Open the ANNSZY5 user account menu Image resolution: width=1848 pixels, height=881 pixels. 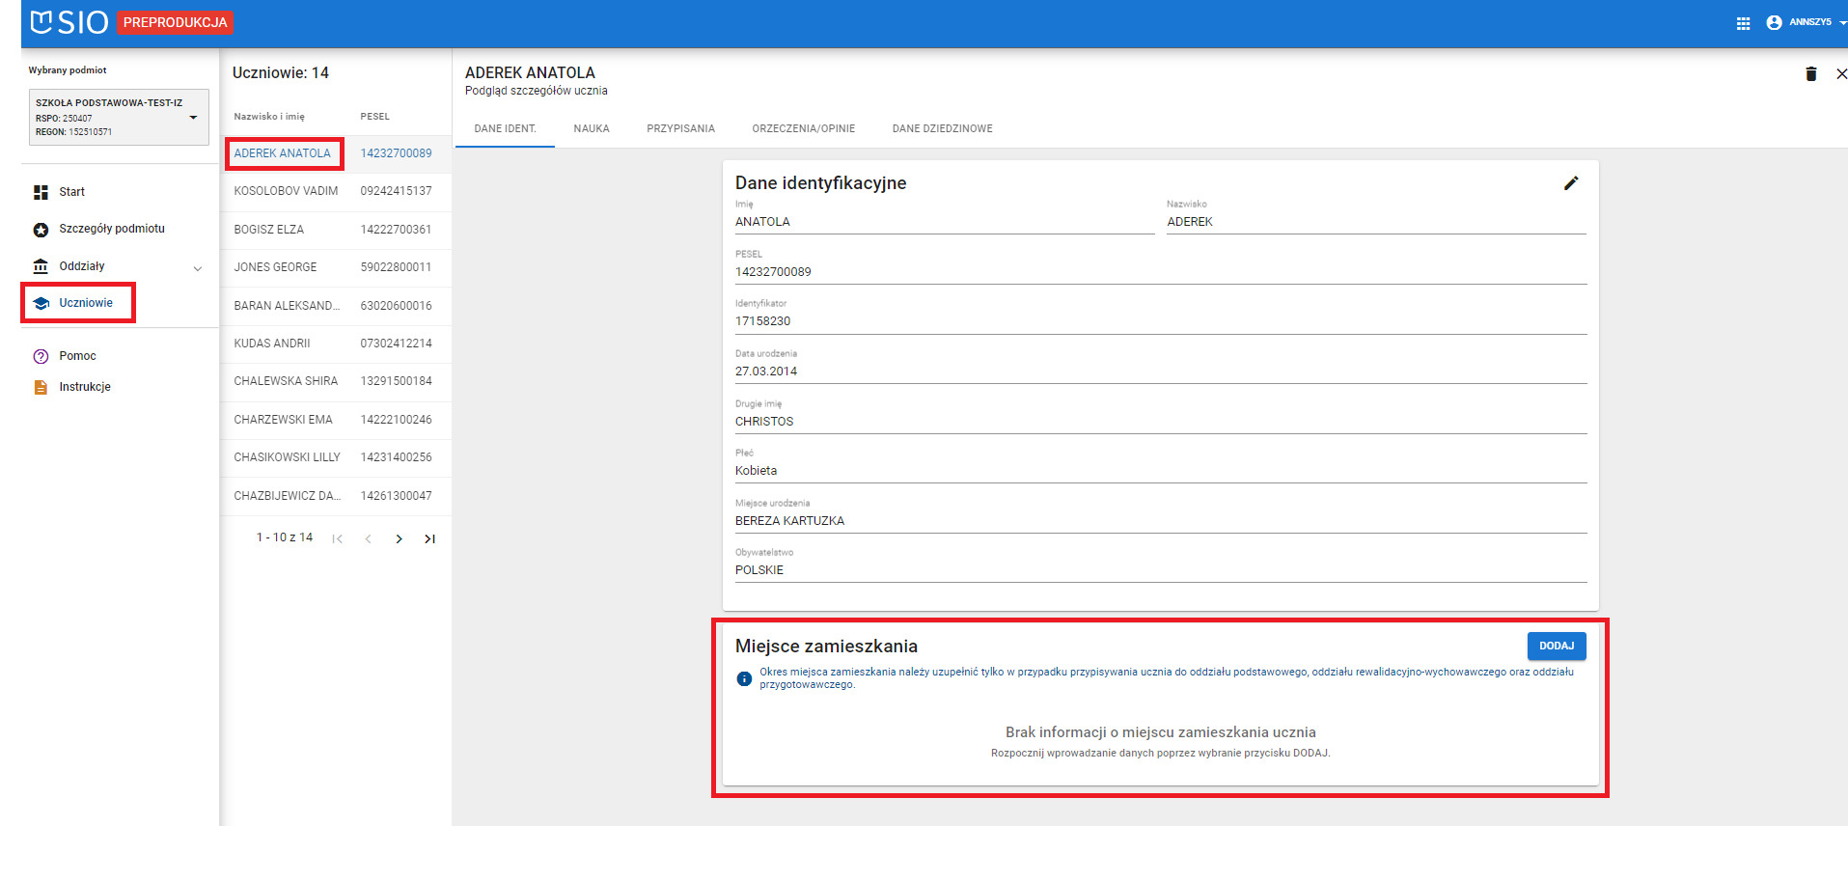(x=1807, y=22)
